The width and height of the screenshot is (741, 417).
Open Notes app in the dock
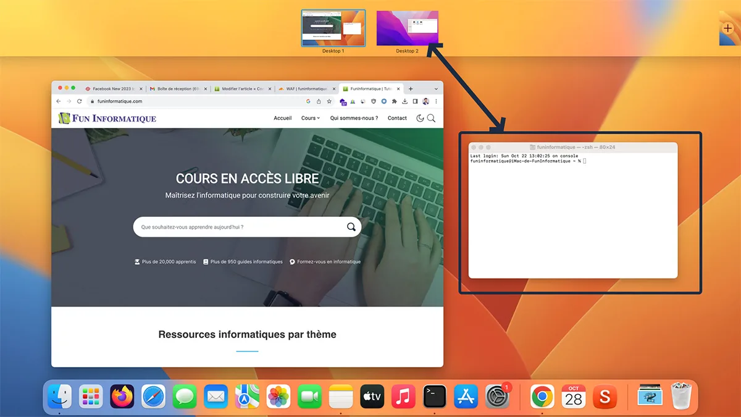coord(341,397)
